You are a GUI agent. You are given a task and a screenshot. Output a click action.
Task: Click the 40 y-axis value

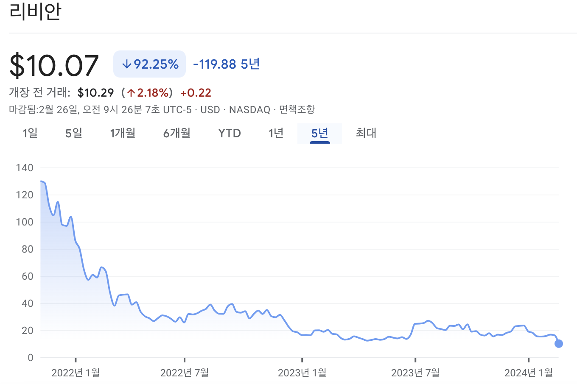pyautogui.click(x=28, y=303)
